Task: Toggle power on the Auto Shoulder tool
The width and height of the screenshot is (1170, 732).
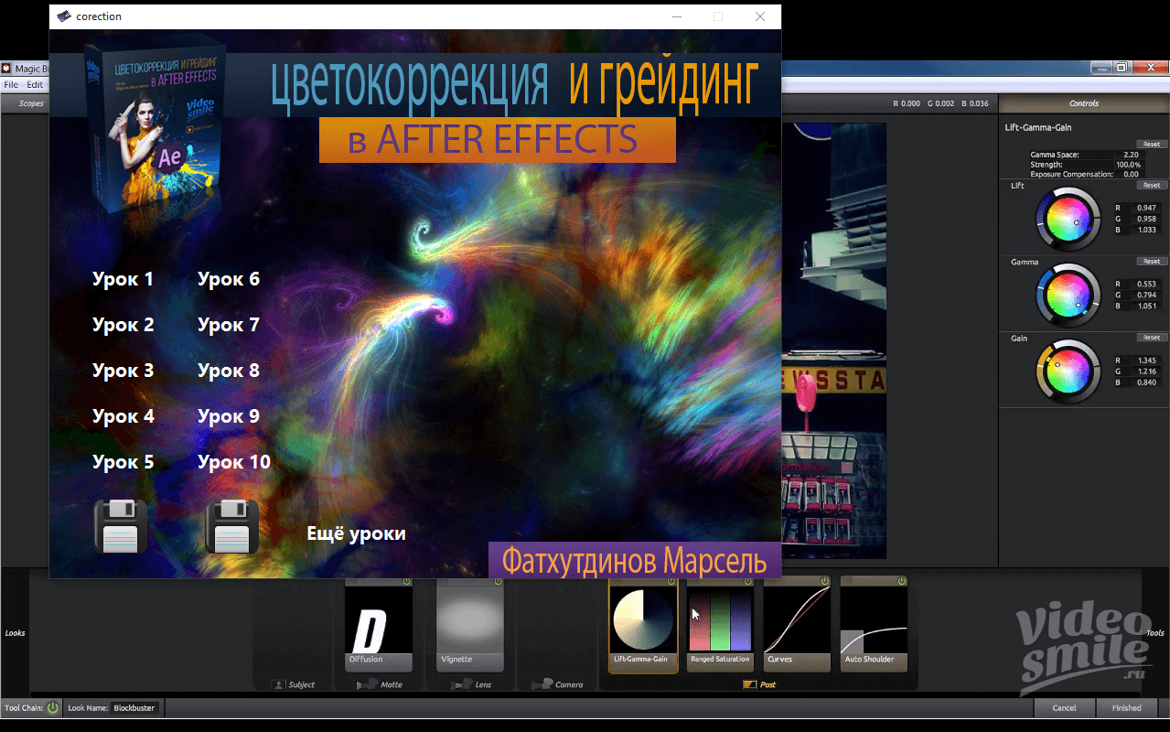Action: coord(902,581)
